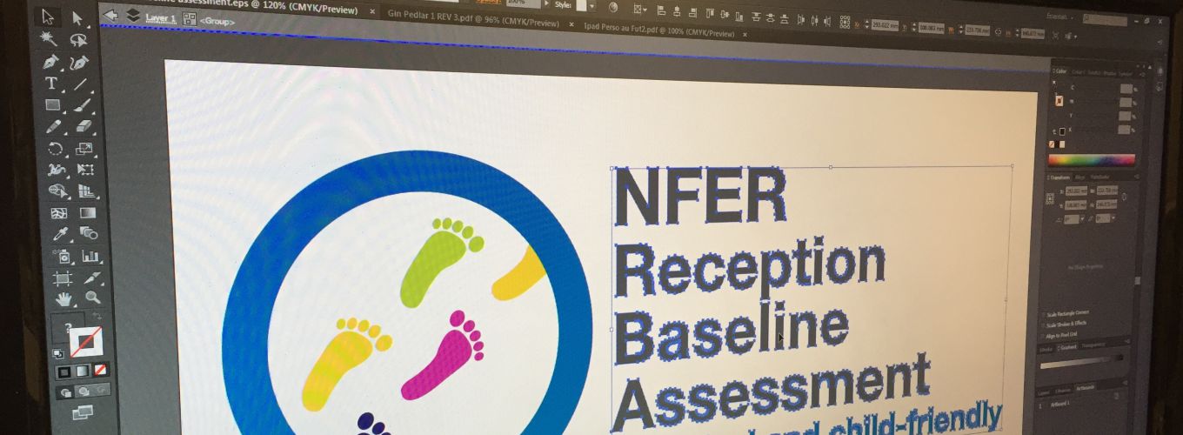Select the Free Transform tool
Viewport: 1183px width, 435px height.
[85, 170]
